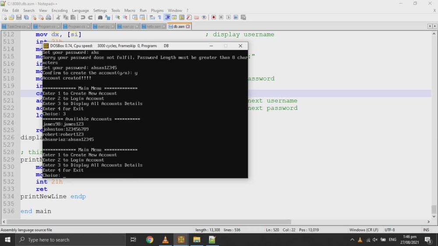Open the Document Map toolbar icon
438x246 pixels.
click(x=182, y=18)
